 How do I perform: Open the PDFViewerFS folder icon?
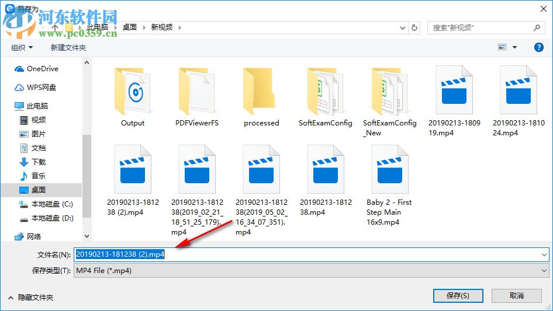tap(197, 92)
